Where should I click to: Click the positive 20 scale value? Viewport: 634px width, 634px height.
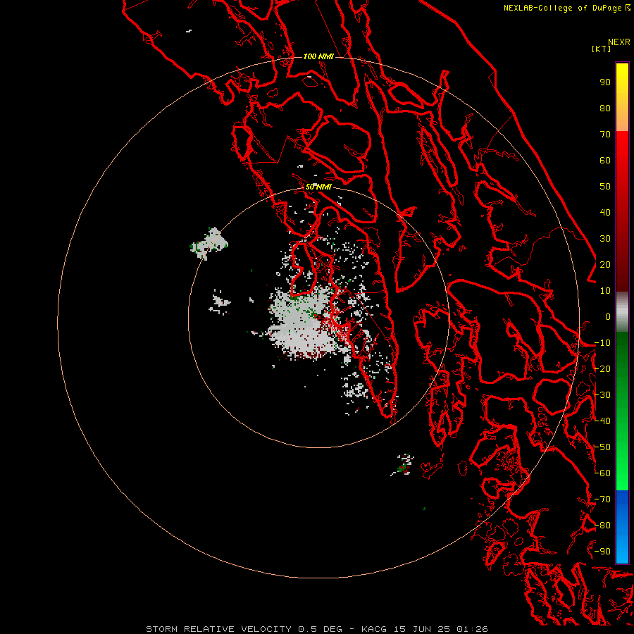tap(605, 265)
